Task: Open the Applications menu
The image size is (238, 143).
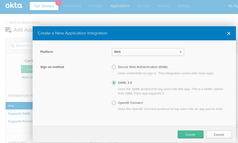Action: (x=120, y=6)
